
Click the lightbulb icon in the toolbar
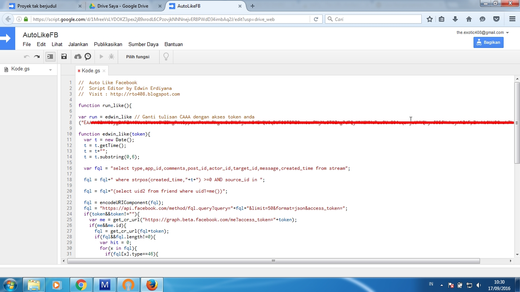click(166, 57)
